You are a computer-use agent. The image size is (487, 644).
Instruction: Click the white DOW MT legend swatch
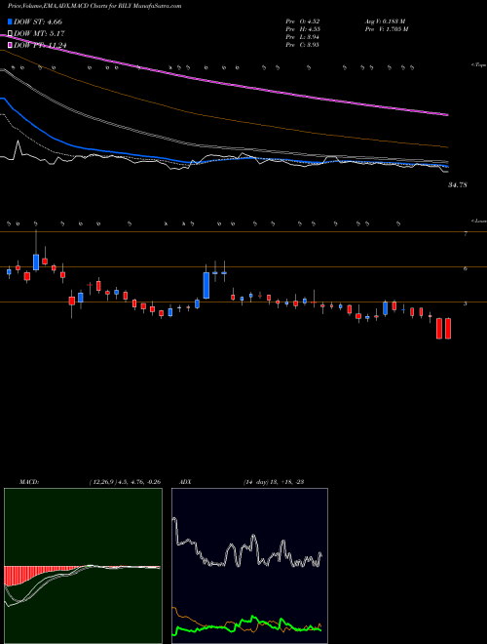pyautogui.click(x=10, y=34)
